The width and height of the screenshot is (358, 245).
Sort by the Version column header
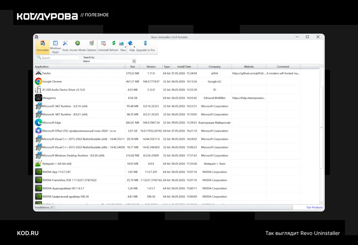(151, 67)
